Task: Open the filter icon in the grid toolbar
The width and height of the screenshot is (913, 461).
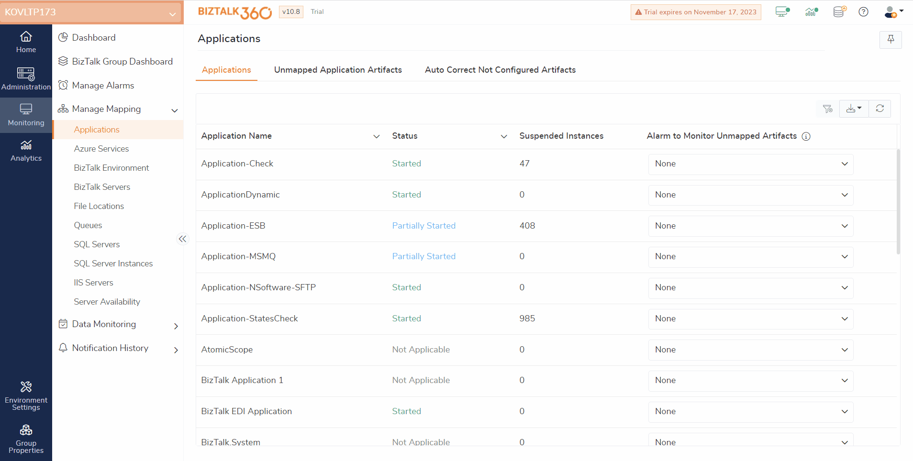Action: click(x=828, y=109)
